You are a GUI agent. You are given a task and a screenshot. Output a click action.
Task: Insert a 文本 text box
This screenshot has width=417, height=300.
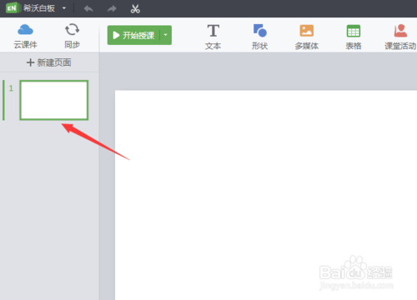tap(214, 37)
